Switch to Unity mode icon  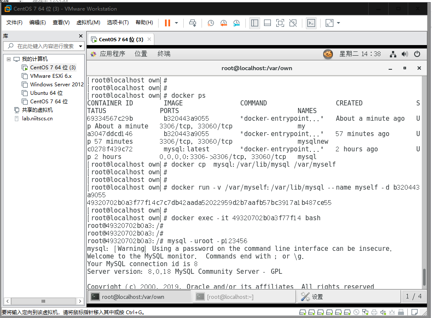point(293,23)
